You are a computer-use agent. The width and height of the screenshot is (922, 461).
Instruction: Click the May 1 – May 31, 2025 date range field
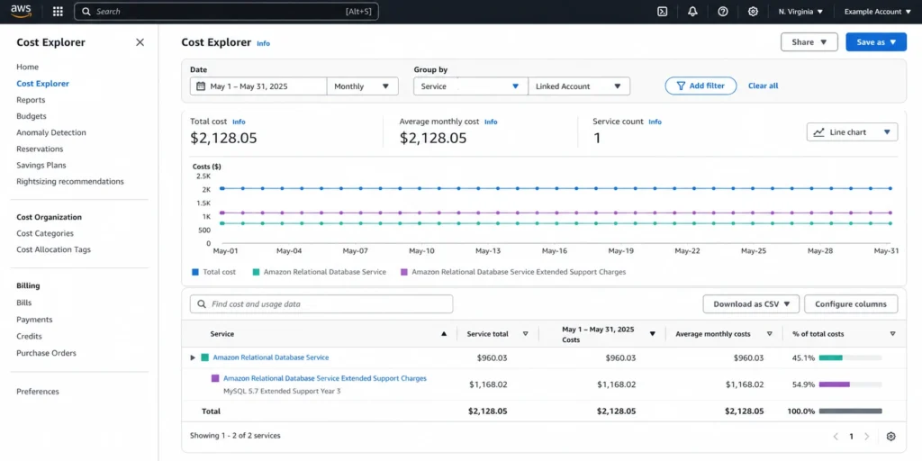tap(258, 86)
